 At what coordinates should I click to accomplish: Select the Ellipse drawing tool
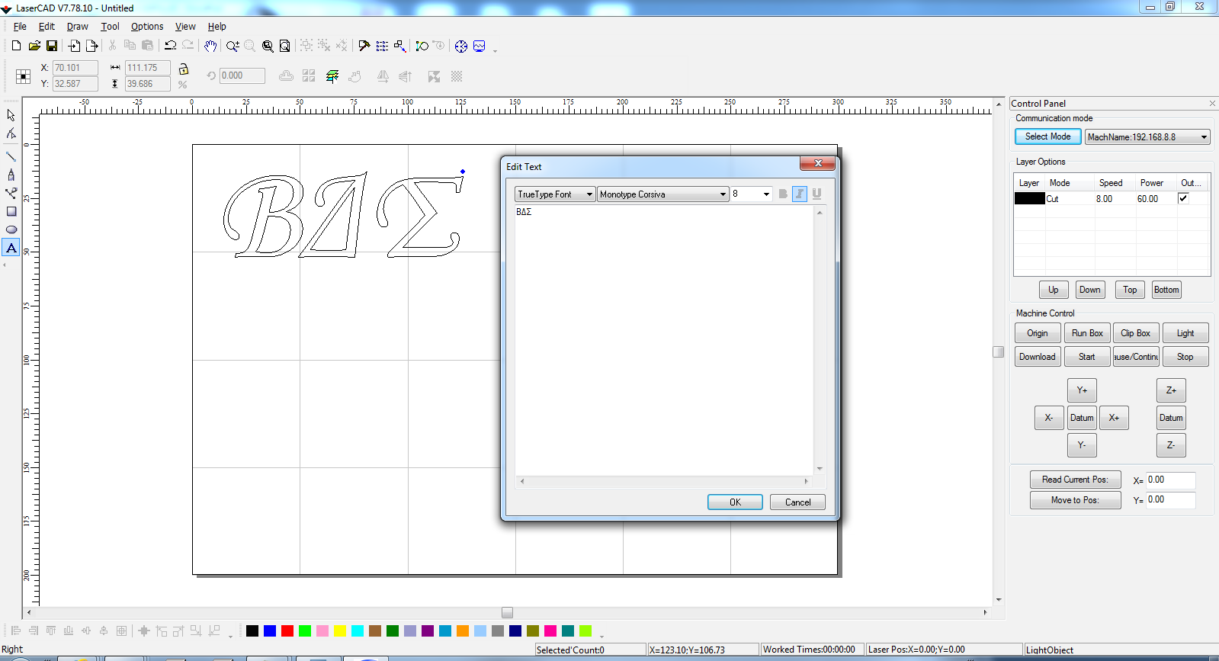[x=11, y=229]
